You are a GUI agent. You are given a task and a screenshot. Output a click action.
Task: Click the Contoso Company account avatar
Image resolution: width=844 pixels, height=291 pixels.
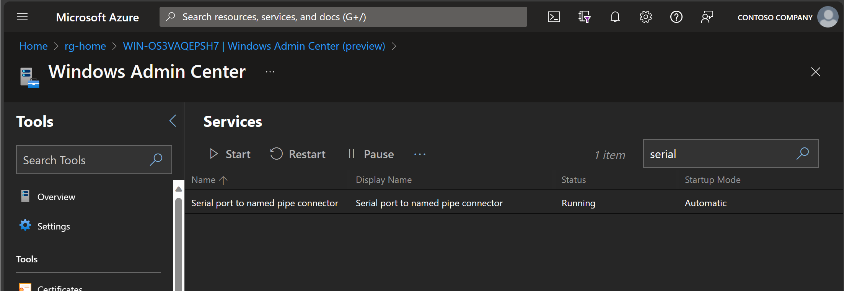(x=828, y=17)
